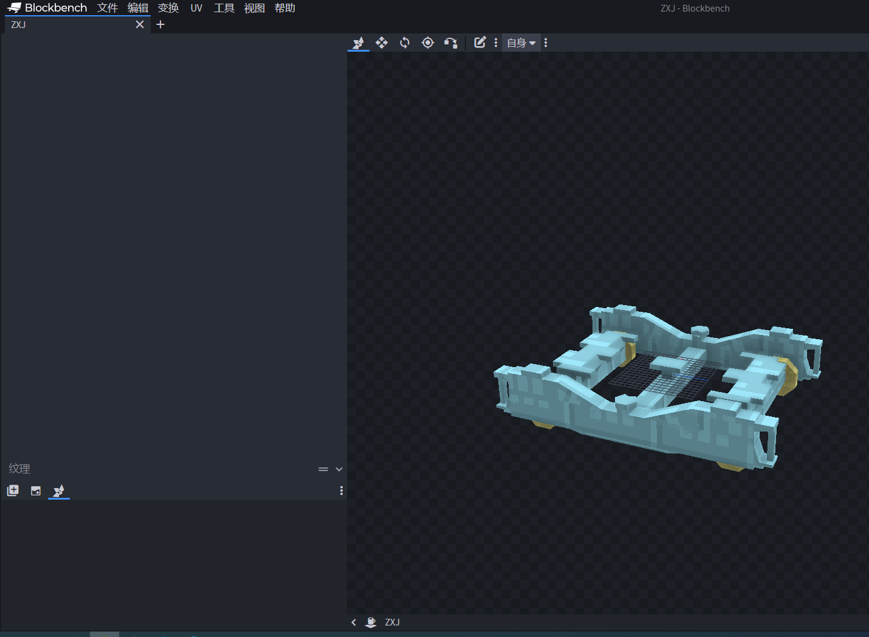Open the 视图 menu
Viewport: 869px width, 637px height.
255,8
